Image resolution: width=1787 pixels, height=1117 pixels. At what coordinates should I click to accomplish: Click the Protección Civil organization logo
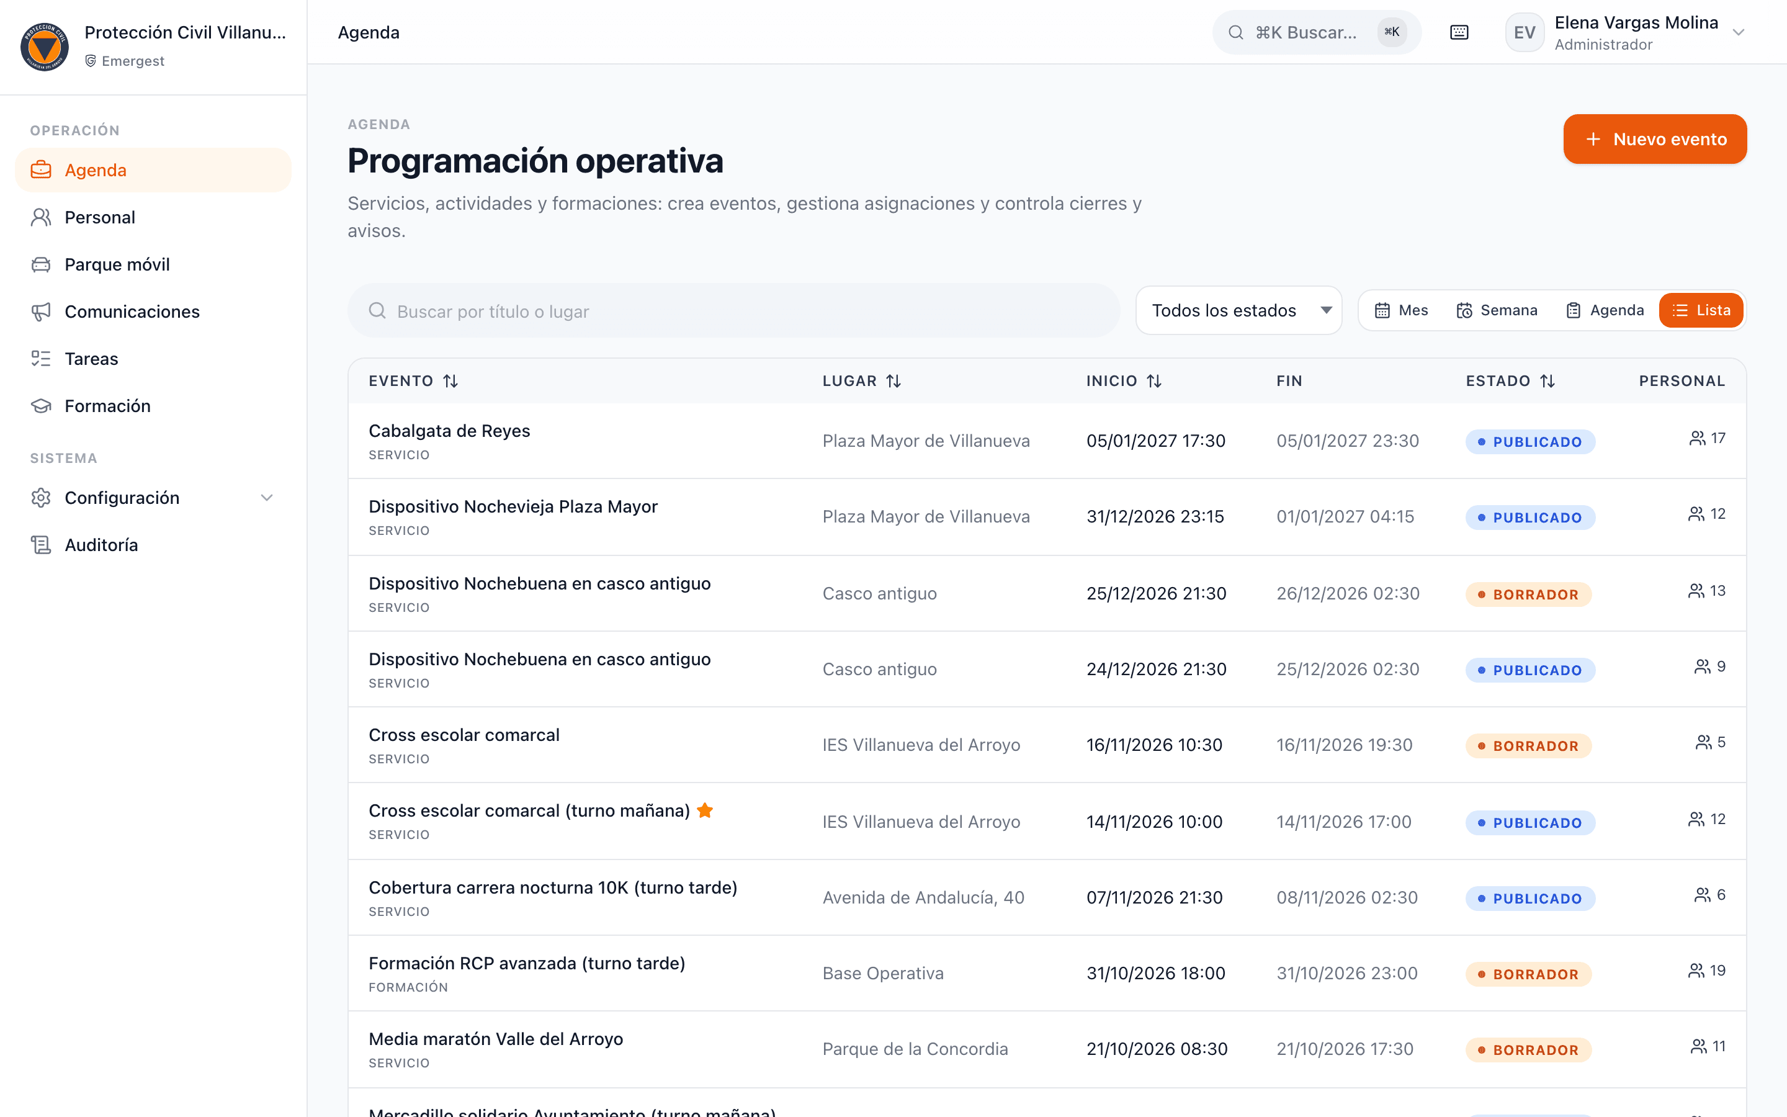coord(44,47)
